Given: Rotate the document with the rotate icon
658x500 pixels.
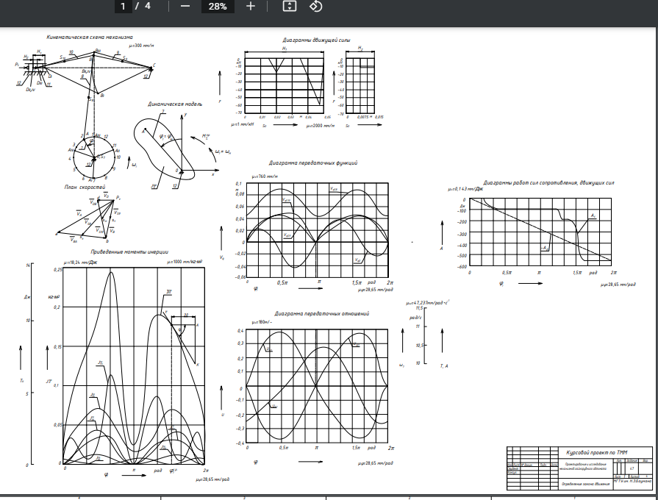Looking at the screenshot, I should (x=315, y=7).
